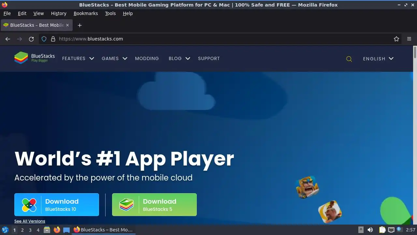
Task: Switch to workspace 2 in the pager
Action: 22,230
